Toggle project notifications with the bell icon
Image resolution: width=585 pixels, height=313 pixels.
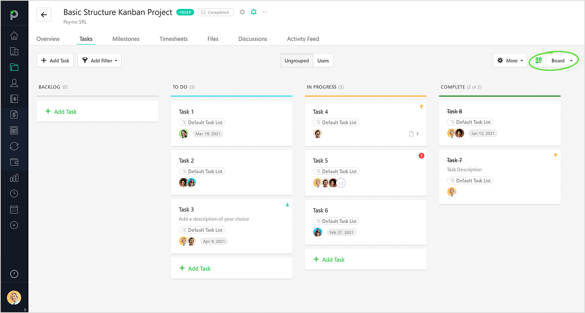click(254, 12)
